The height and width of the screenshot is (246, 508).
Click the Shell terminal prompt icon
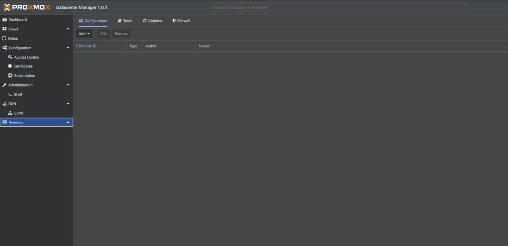(x=10, y=95)
